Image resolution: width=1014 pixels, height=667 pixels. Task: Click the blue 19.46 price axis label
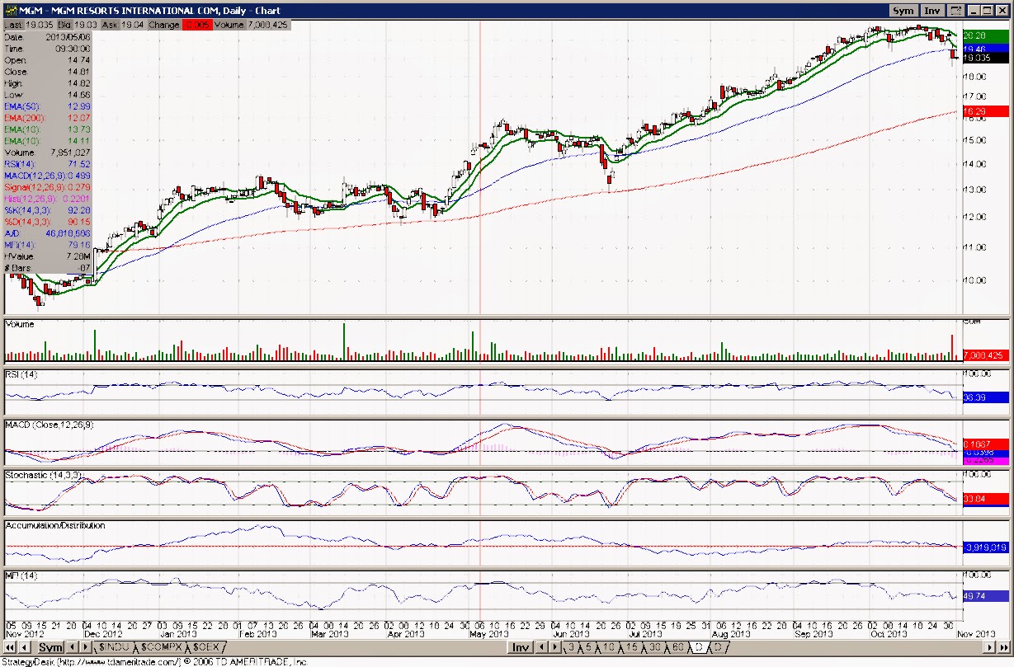coord(987,49)
